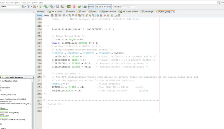Click the PC: 0x0 program counter box
The width and height of the screenshot is (224, 129).
pyautogui.click(x=91, y=7)
